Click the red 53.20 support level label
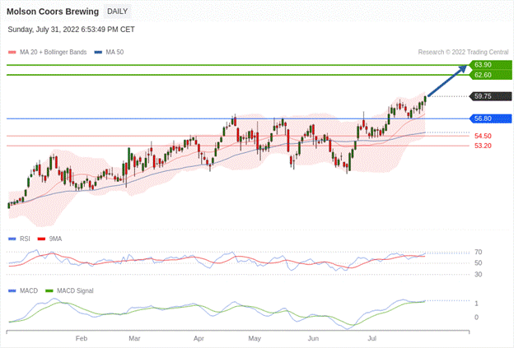Image resolution: width=514 pixels, height=348 pixels. click(x=483, y=146)
